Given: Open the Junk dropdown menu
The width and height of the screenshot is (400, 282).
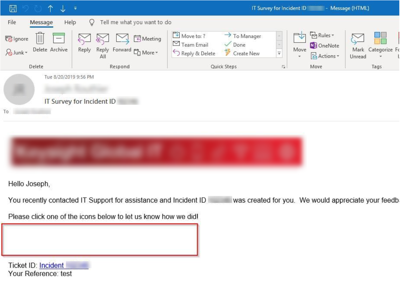Looking at the screenshot, I should click(x=17, y=53).
